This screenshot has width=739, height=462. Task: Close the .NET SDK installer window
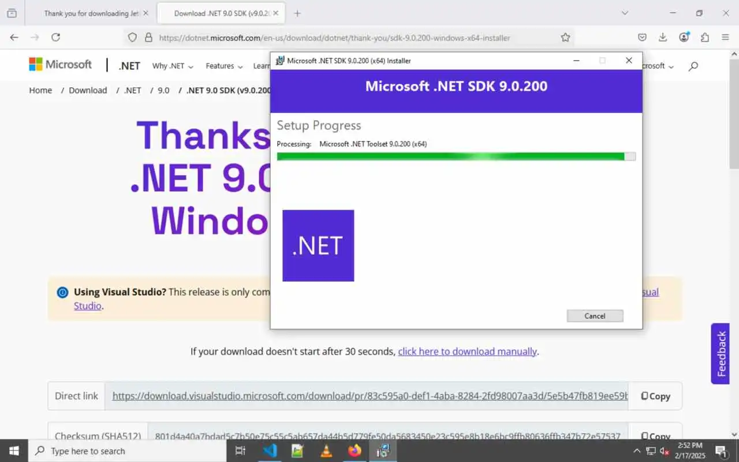629,60
